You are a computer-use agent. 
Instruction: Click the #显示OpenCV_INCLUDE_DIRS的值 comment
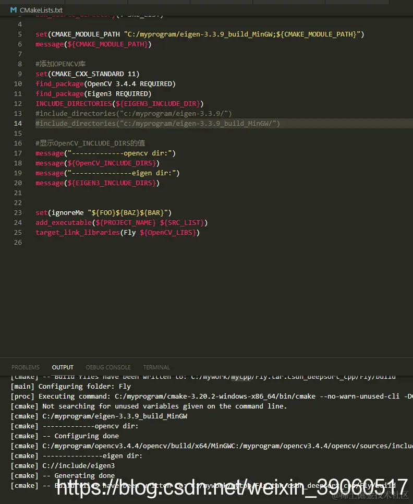pyautogui.click(x=90, y=143)
